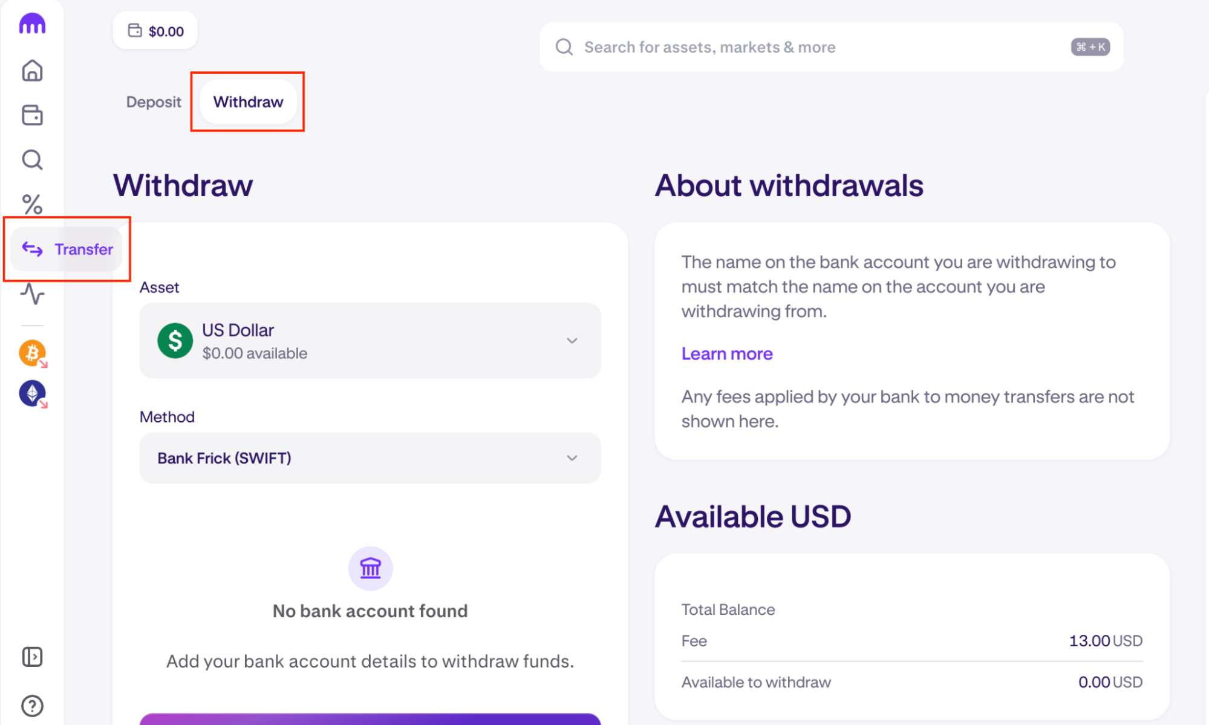Switch to the Deposit tab

point(154,102)
